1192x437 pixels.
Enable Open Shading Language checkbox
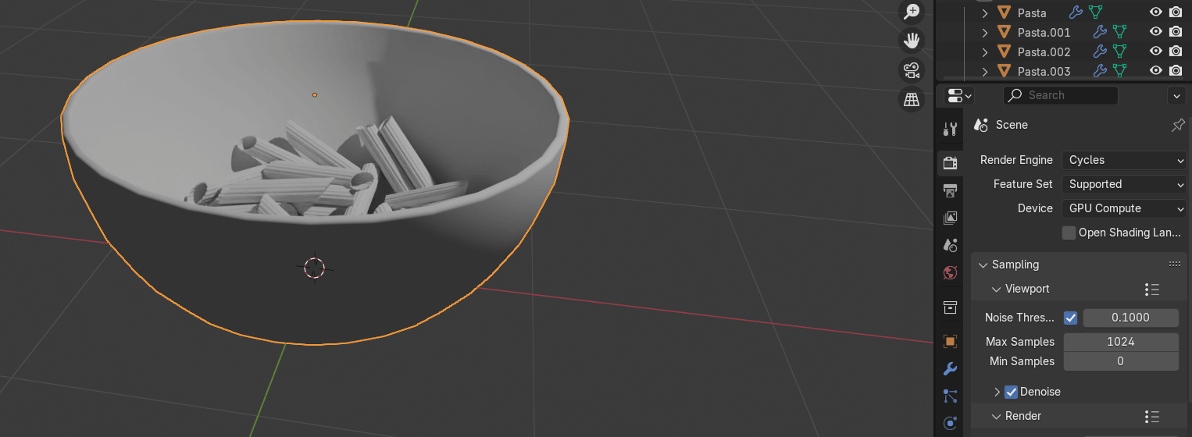(1069, 233)
